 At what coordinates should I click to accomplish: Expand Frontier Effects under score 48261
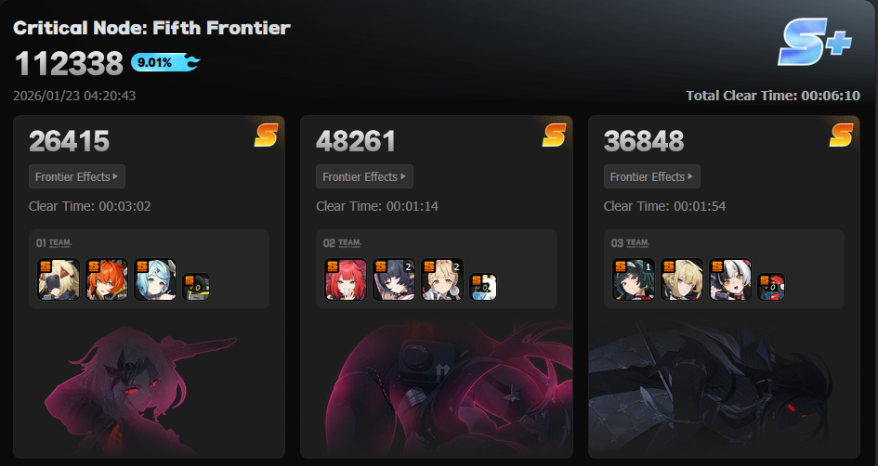pyautogui.click(x=364, y=176)
